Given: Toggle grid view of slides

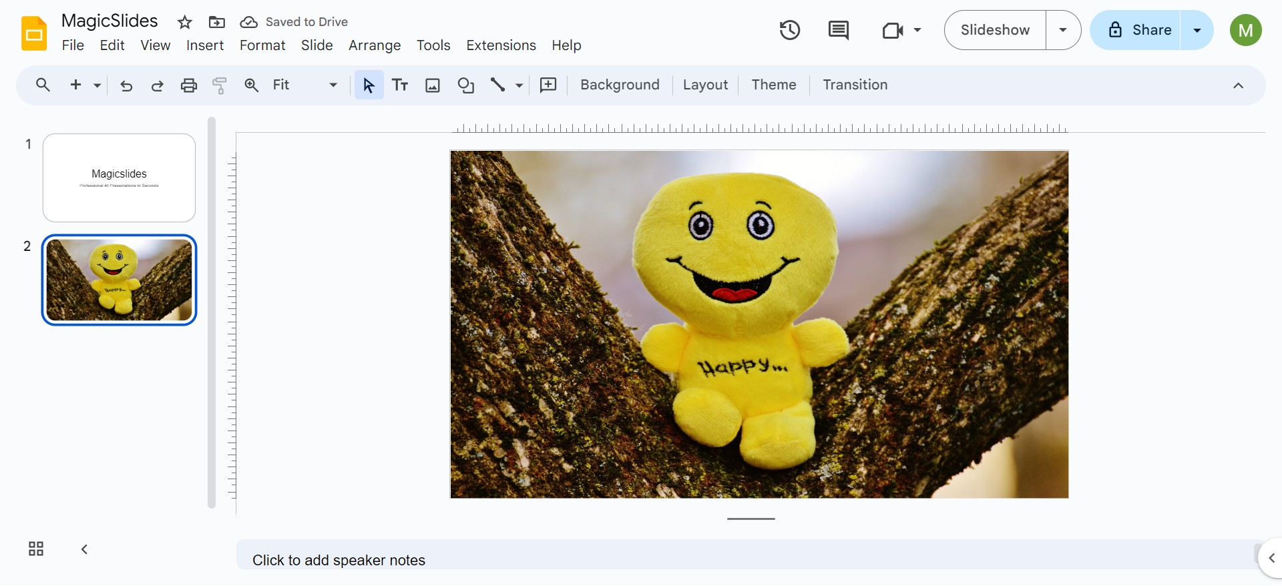Looking at the screenshot, I should tap(36, 549).
